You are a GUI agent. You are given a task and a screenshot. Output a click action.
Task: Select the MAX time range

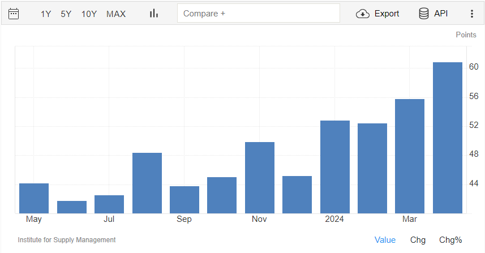116,14
